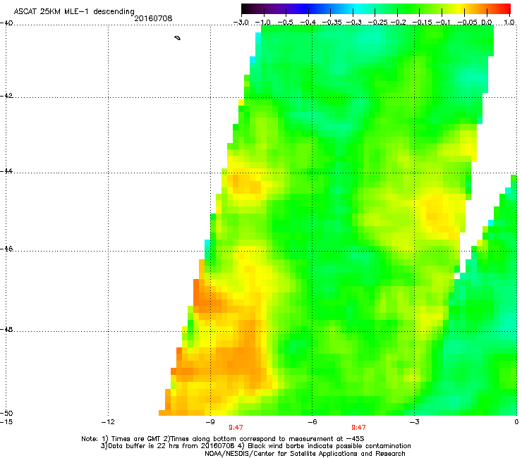This screenshot has height=458, width=522.
Task: Click the 'ASCAT 25KM MLE-1 descending' title
Action: [x=74, y=11]
